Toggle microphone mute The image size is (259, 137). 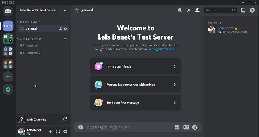[51, 131]
